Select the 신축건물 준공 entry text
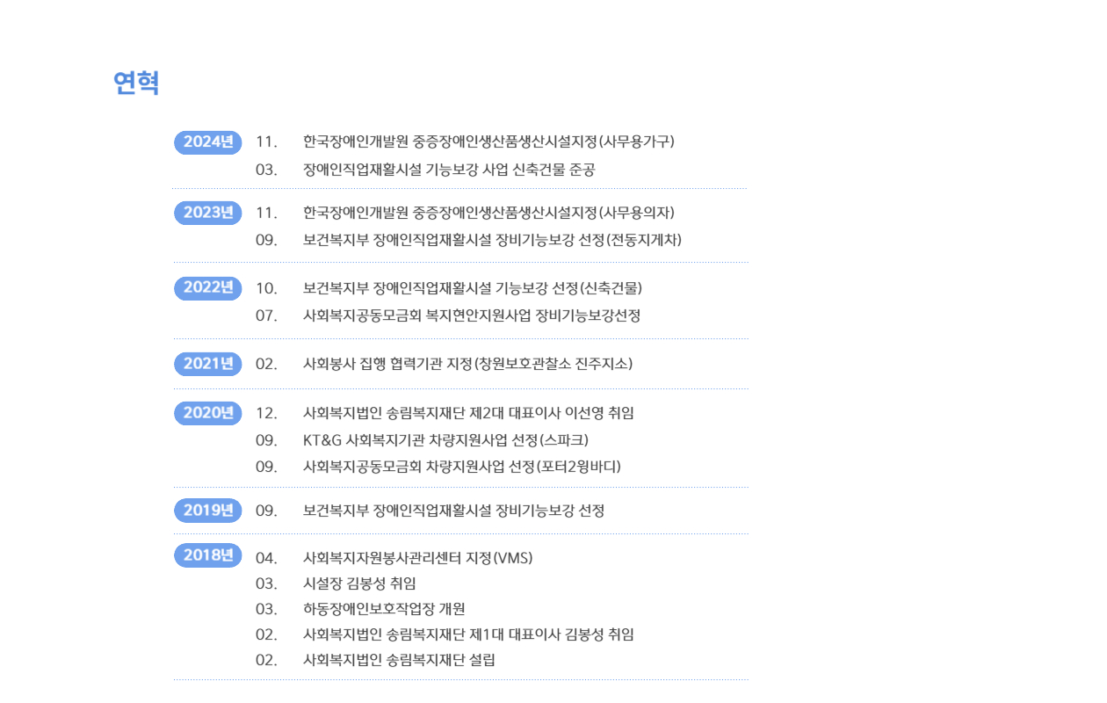 pos(448,170)
